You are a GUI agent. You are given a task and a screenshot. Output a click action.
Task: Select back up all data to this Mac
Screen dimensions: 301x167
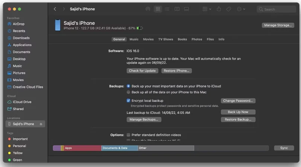coord(129,92)
